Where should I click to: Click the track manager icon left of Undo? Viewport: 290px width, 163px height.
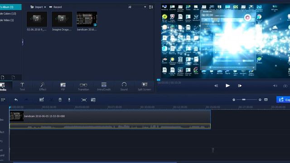point(3,100)
